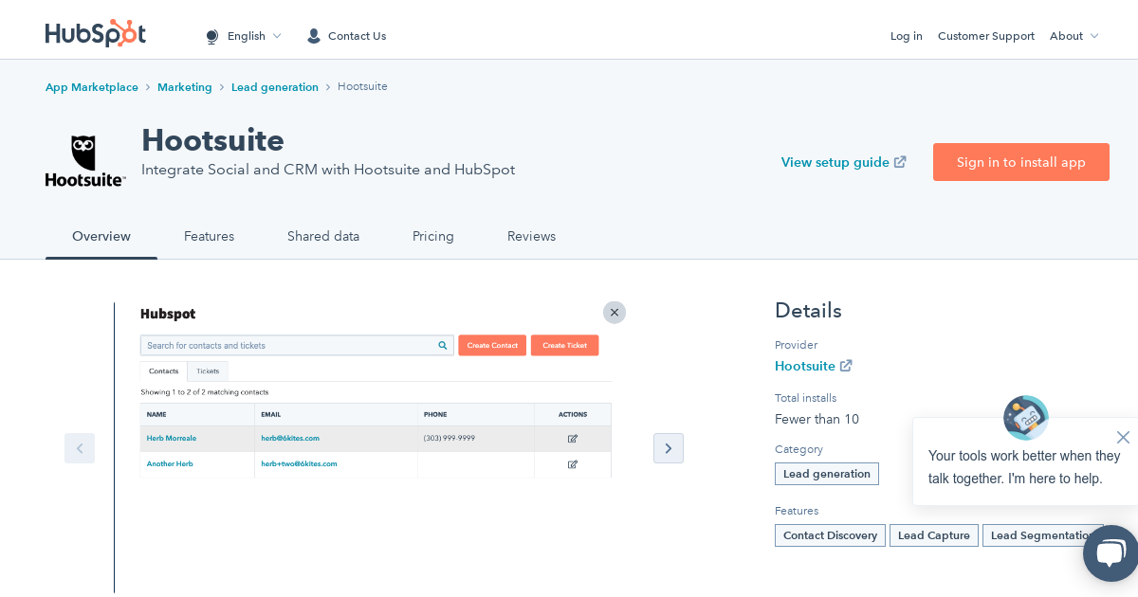
Task: Click external link icon next to Hootsuite provider
Action: tap(846, 366)
